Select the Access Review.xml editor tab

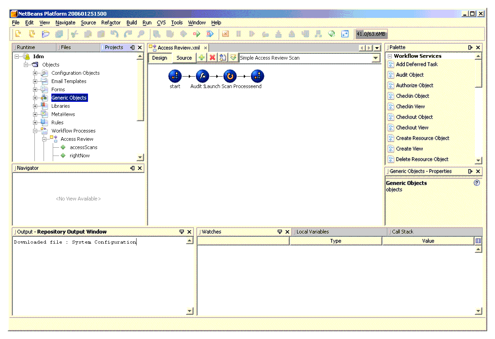[x=179, y=48]
